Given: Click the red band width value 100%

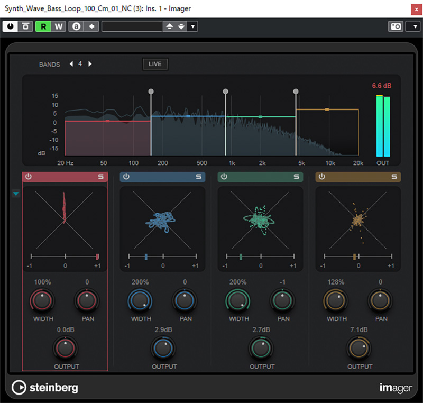Looking at the screenshot, I should tap(42, 282).
